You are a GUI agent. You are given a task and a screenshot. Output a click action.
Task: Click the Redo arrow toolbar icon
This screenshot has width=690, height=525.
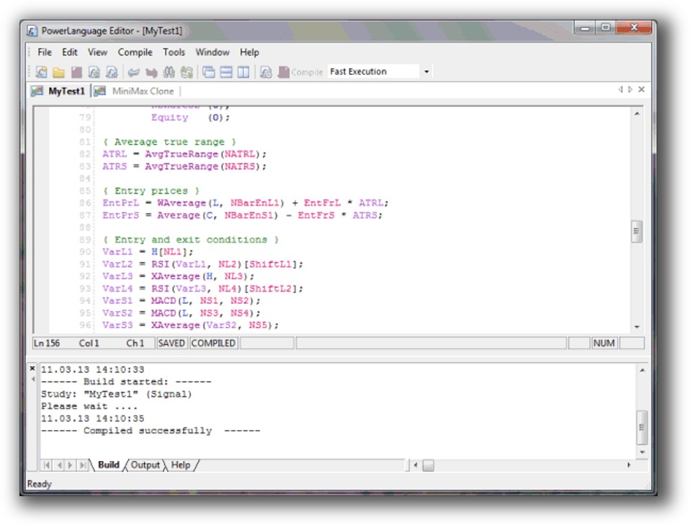pos(151,72)
